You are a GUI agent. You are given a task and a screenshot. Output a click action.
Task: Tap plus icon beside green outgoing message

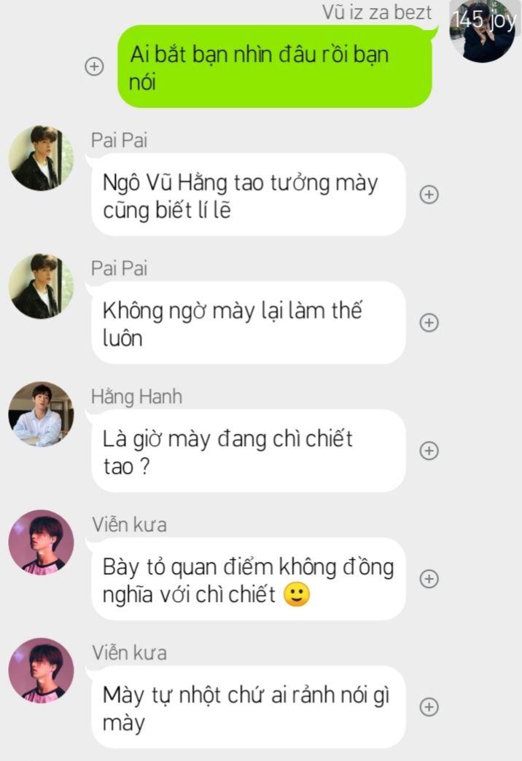point(94,66)
